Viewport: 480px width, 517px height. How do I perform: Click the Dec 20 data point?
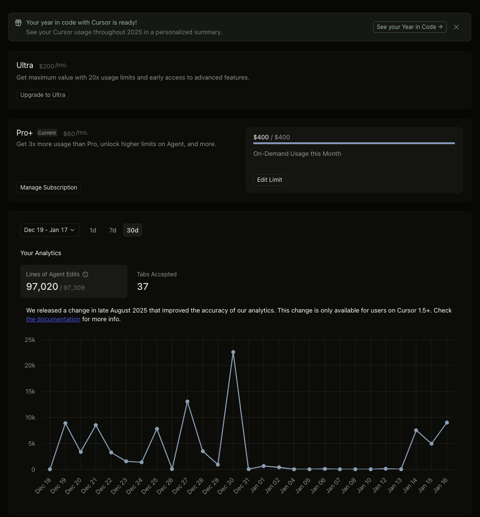[81, 452]
